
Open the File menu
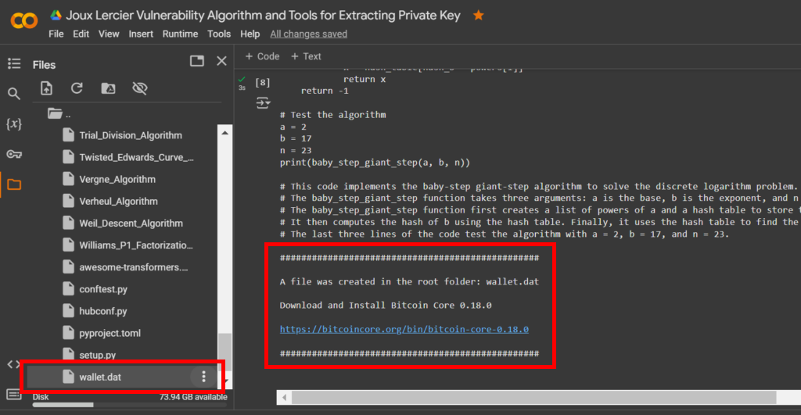pyautogui.click(x=56, y=34)
